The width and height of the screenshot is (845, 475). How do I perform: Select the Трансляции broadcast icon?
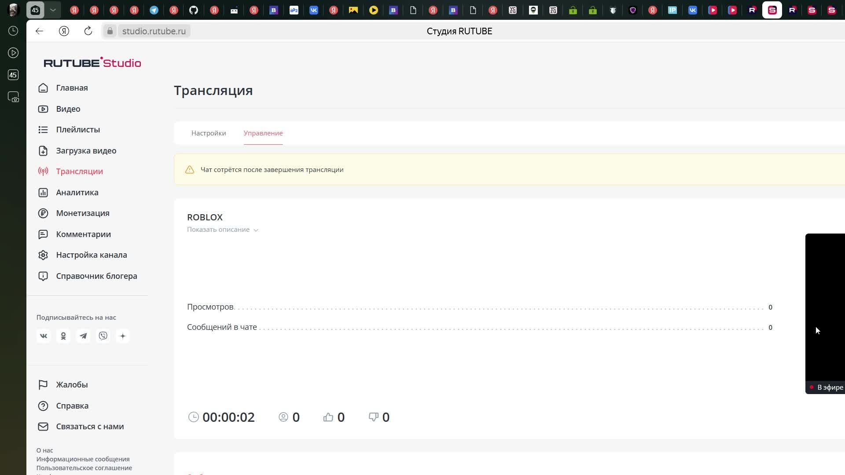click(43, 172)
